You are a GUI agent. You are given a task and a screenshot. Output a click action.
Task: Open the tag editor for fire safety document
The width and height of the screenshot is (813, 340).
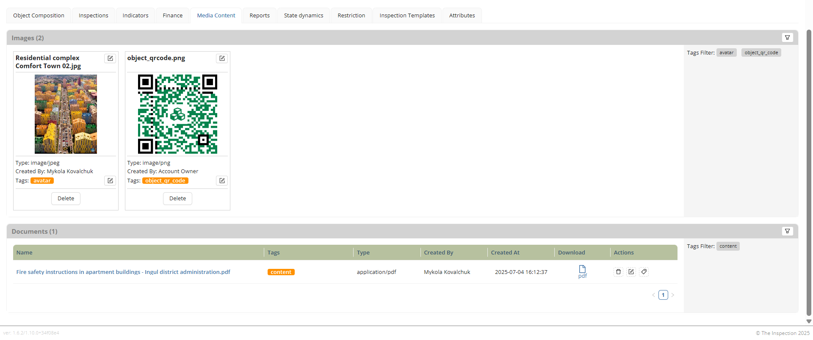pos(644,272)
